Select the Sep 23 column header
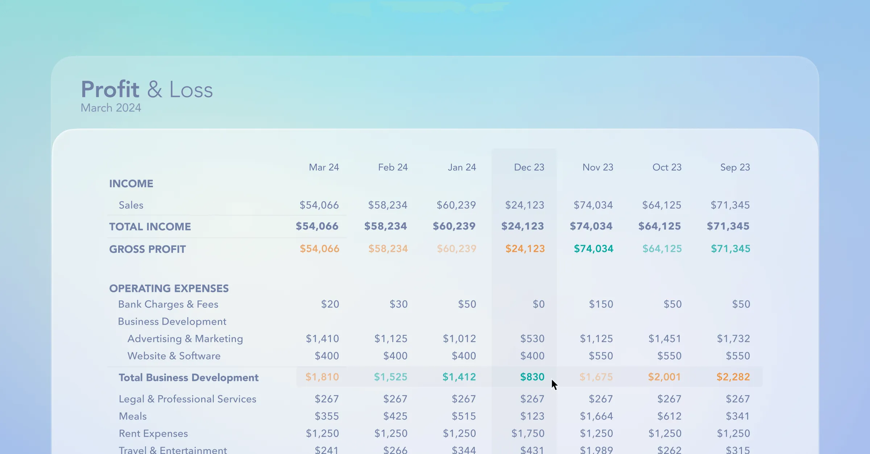Image resolution: width=870 pixels, height=454 pixels. point(735,167)
